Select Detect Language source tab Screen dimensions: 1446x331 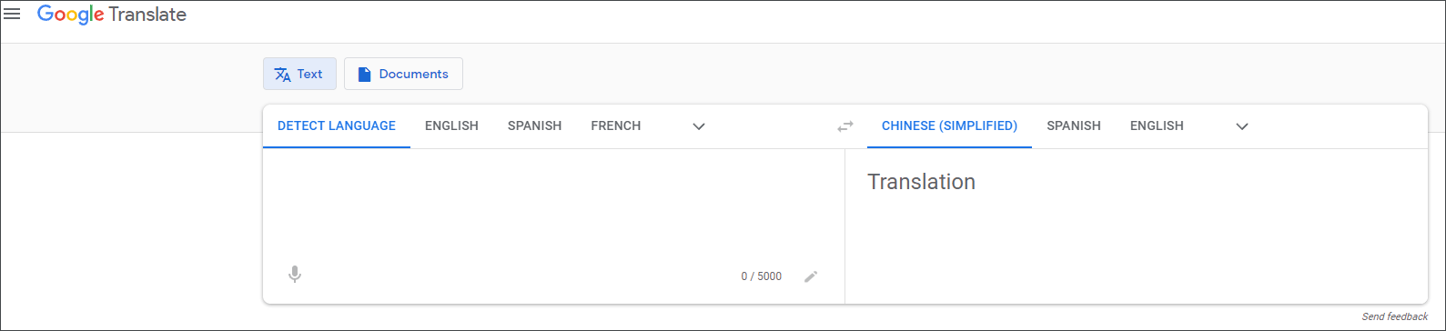[337, 126]
